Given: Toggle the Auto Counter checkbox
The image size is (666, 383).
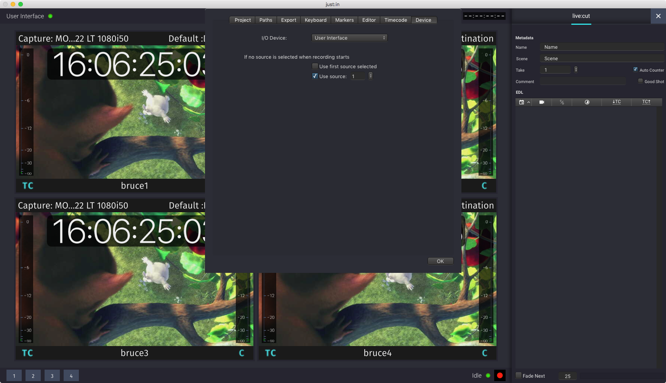Looking at the screenshot, I should [x=636, y=69].
